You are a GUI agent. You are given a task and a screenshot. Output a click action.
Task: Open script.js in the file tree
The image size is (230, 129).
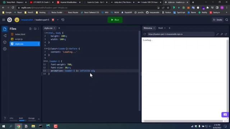pyautogui.click(x=25, y=39)
